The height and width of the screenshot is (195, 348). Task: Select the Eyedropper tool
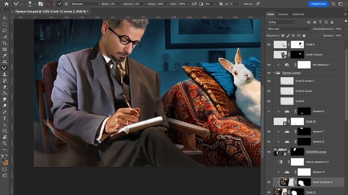click(4, 55)
